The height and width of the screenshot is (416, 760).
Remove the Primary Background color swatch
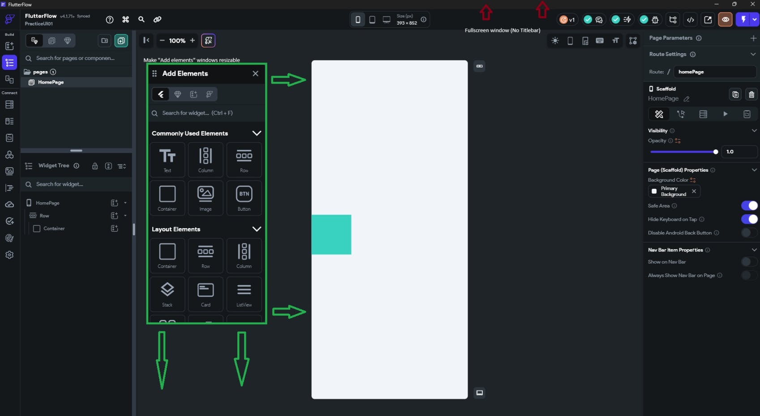point(694,191)
